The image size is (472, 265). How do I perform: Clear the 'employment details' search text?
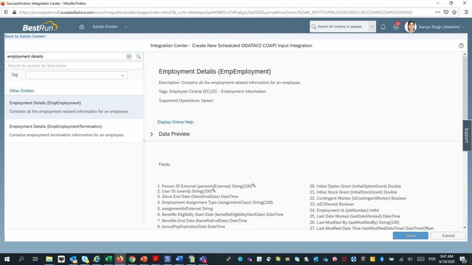129,57
